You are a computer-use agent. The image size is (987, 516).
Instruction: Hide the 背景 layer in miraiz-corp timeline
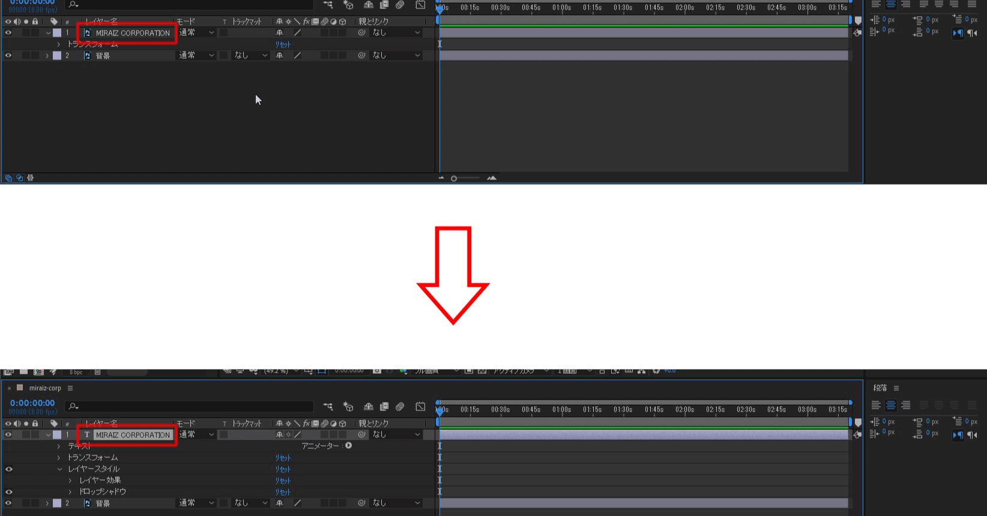(8, 503)
